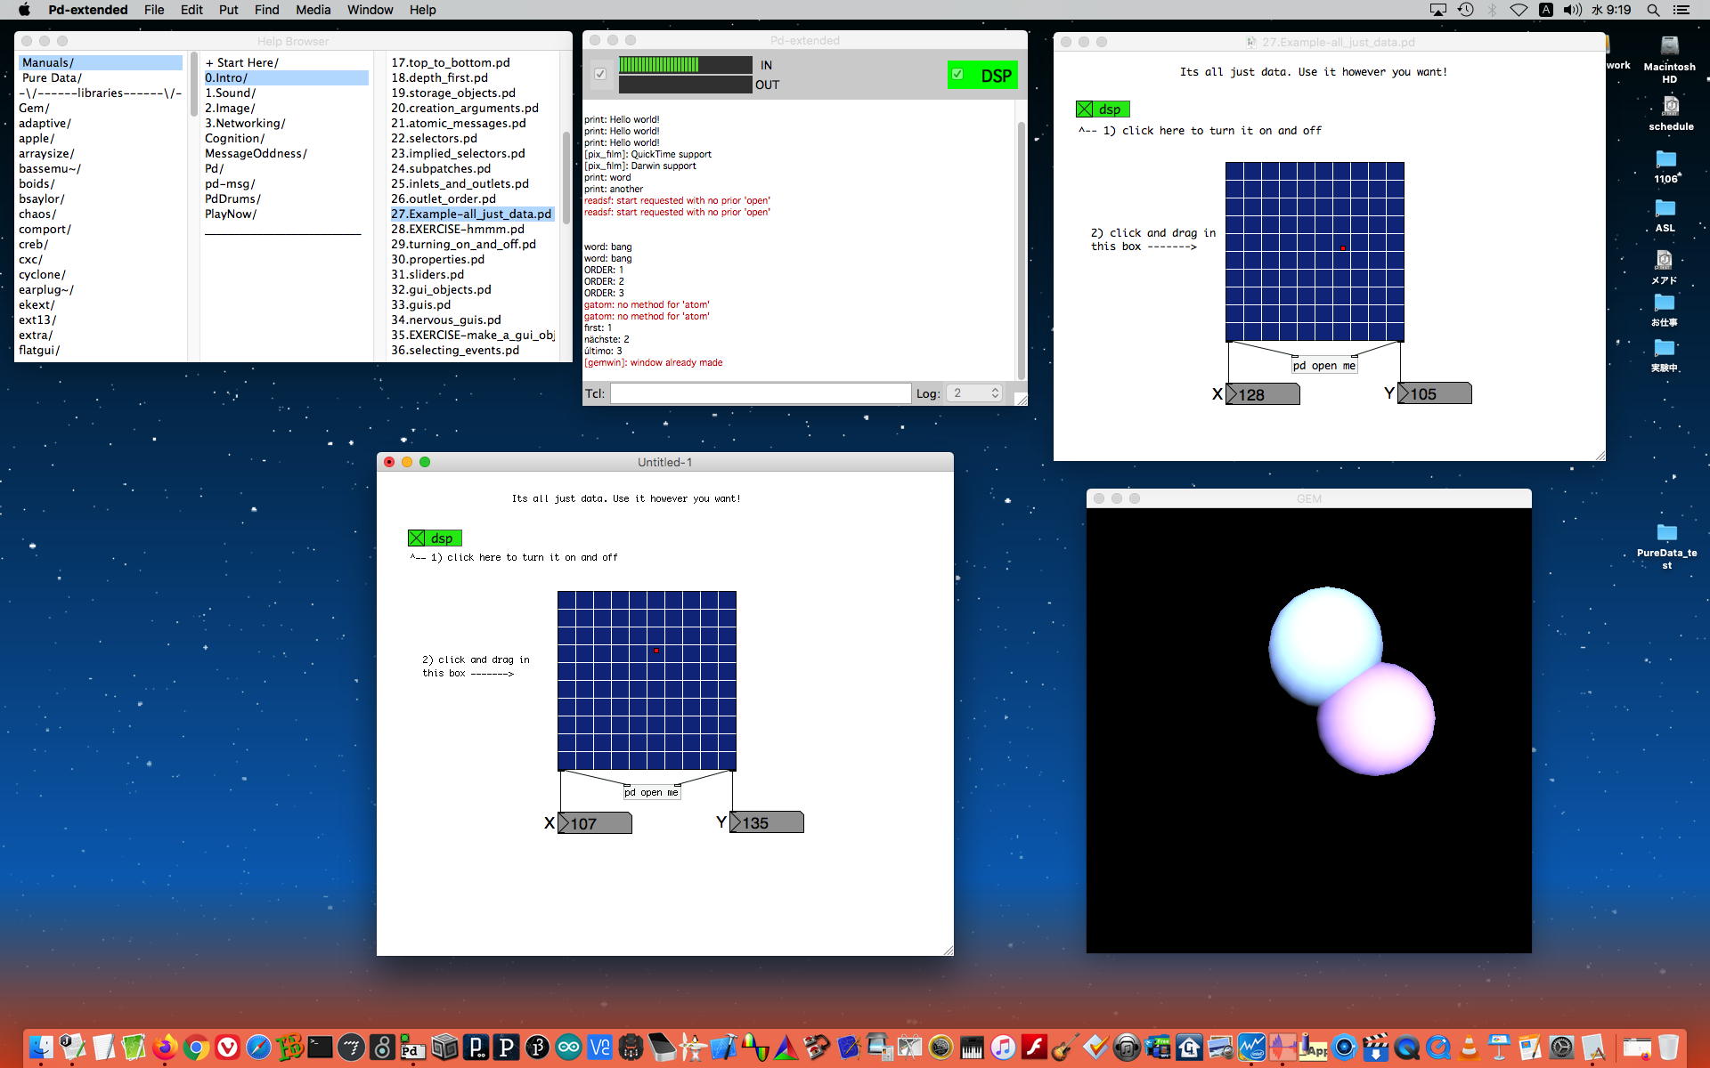Expand the Pure Data/ manuals folder
1710x1068 pixels.
(x=52, y=77)
